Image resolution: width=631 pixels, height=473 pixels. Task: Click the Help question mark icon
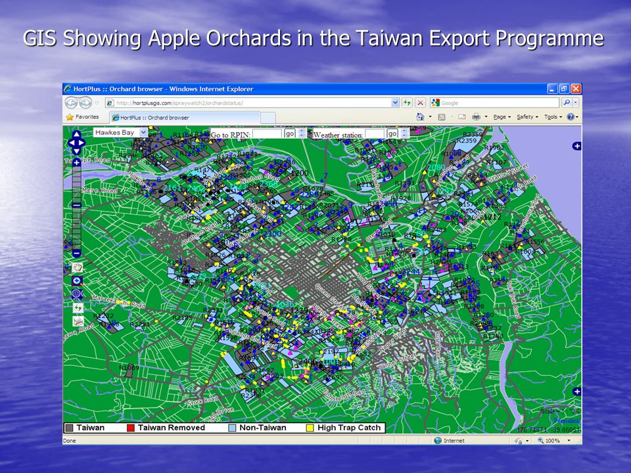tap(571, 117)
